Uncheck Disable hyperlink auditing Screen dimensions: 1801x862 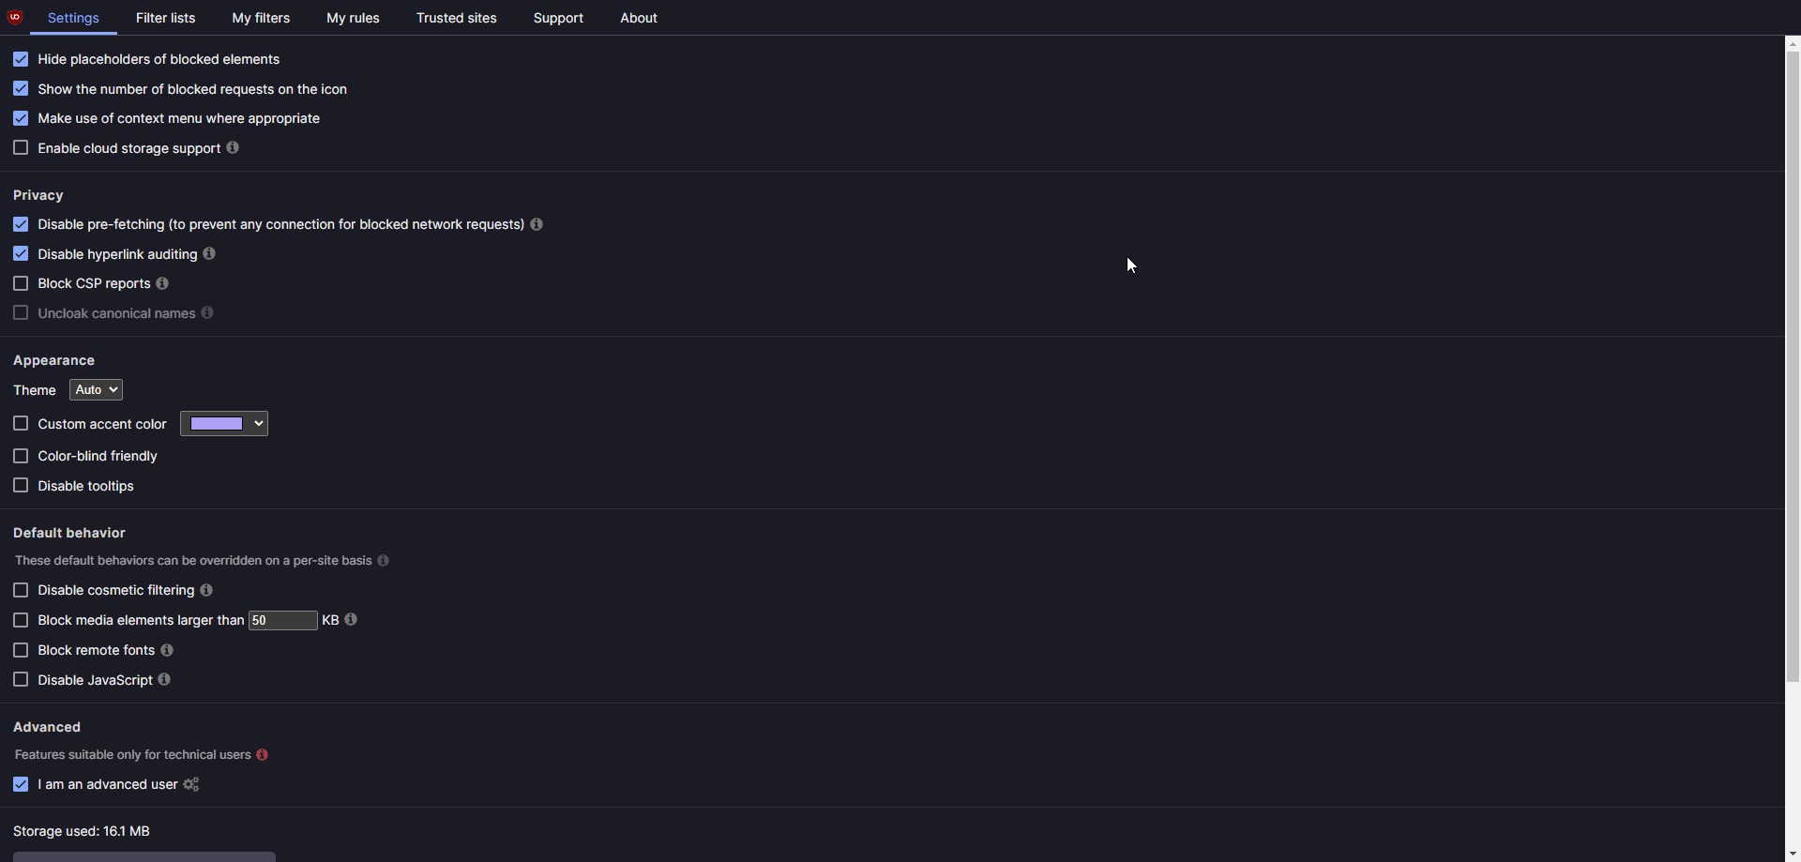coord(21,254)
